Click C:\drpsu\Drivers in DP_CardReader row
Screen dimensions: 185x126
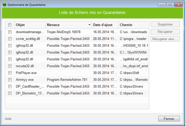pyautogui.click(x=131, y=87)
